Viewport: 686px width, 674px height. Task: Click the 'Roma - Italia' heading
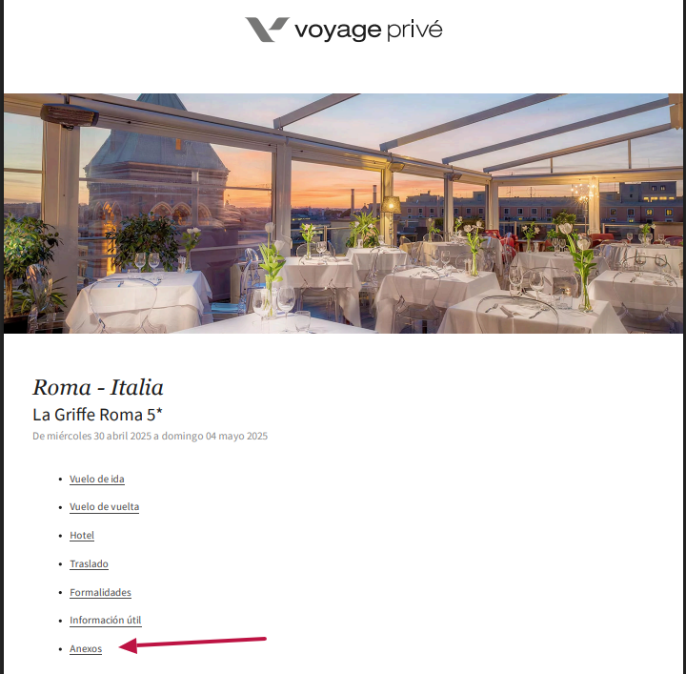coord(98,387)
